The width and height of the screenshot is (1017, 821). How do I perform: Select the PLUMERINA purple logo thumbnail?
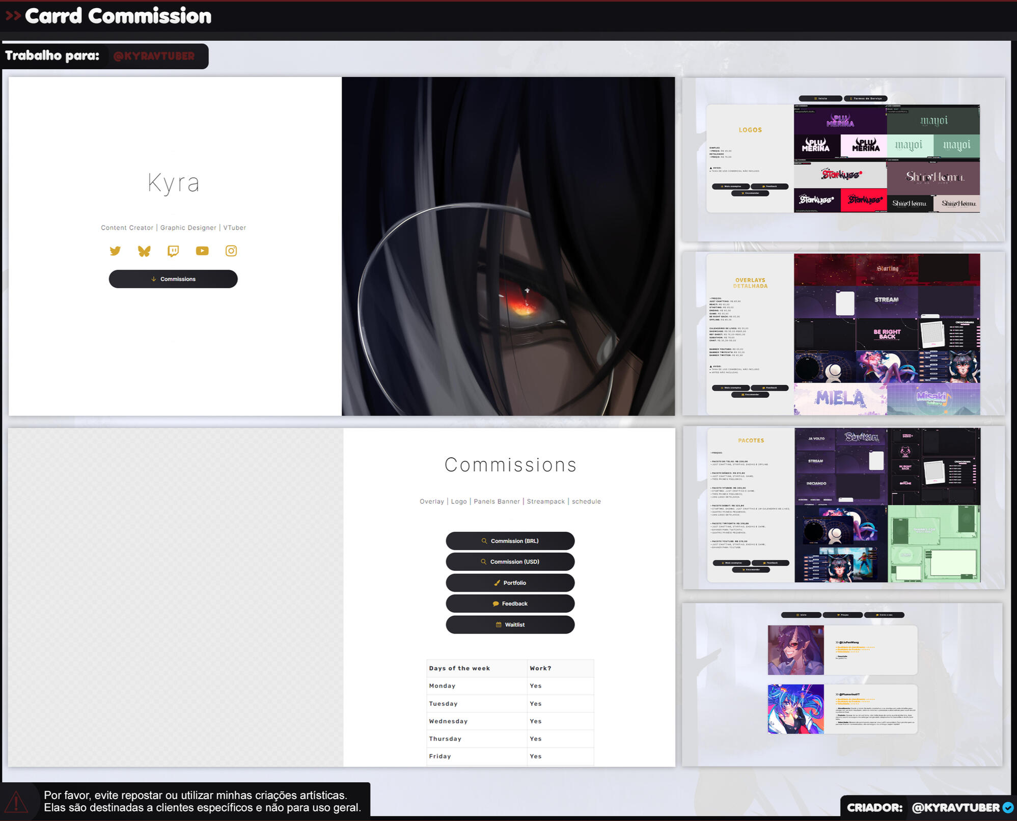[840, 120]
